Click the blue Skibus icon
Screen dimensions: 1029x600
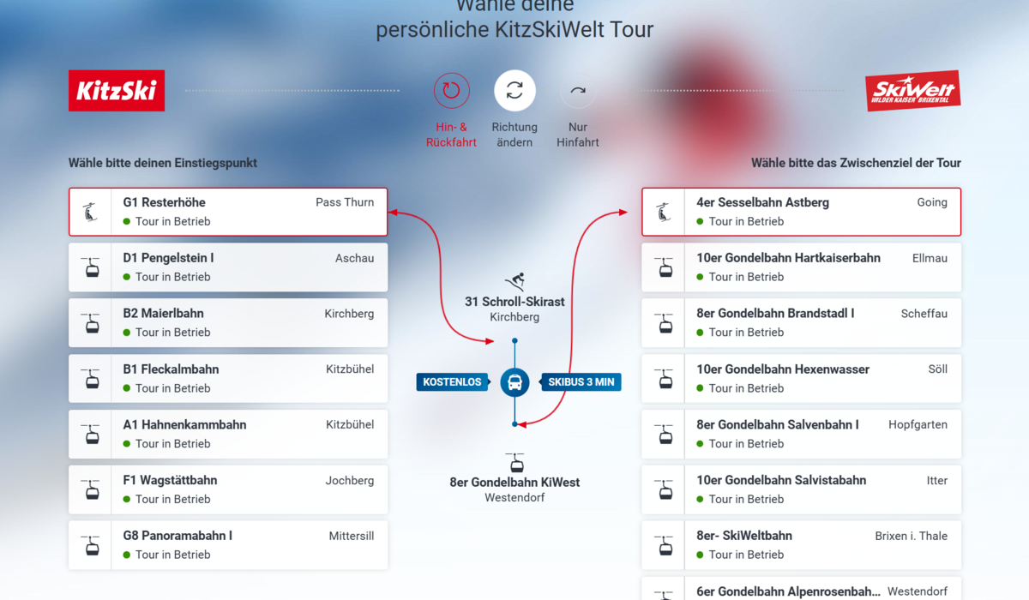tap(514, 381)
